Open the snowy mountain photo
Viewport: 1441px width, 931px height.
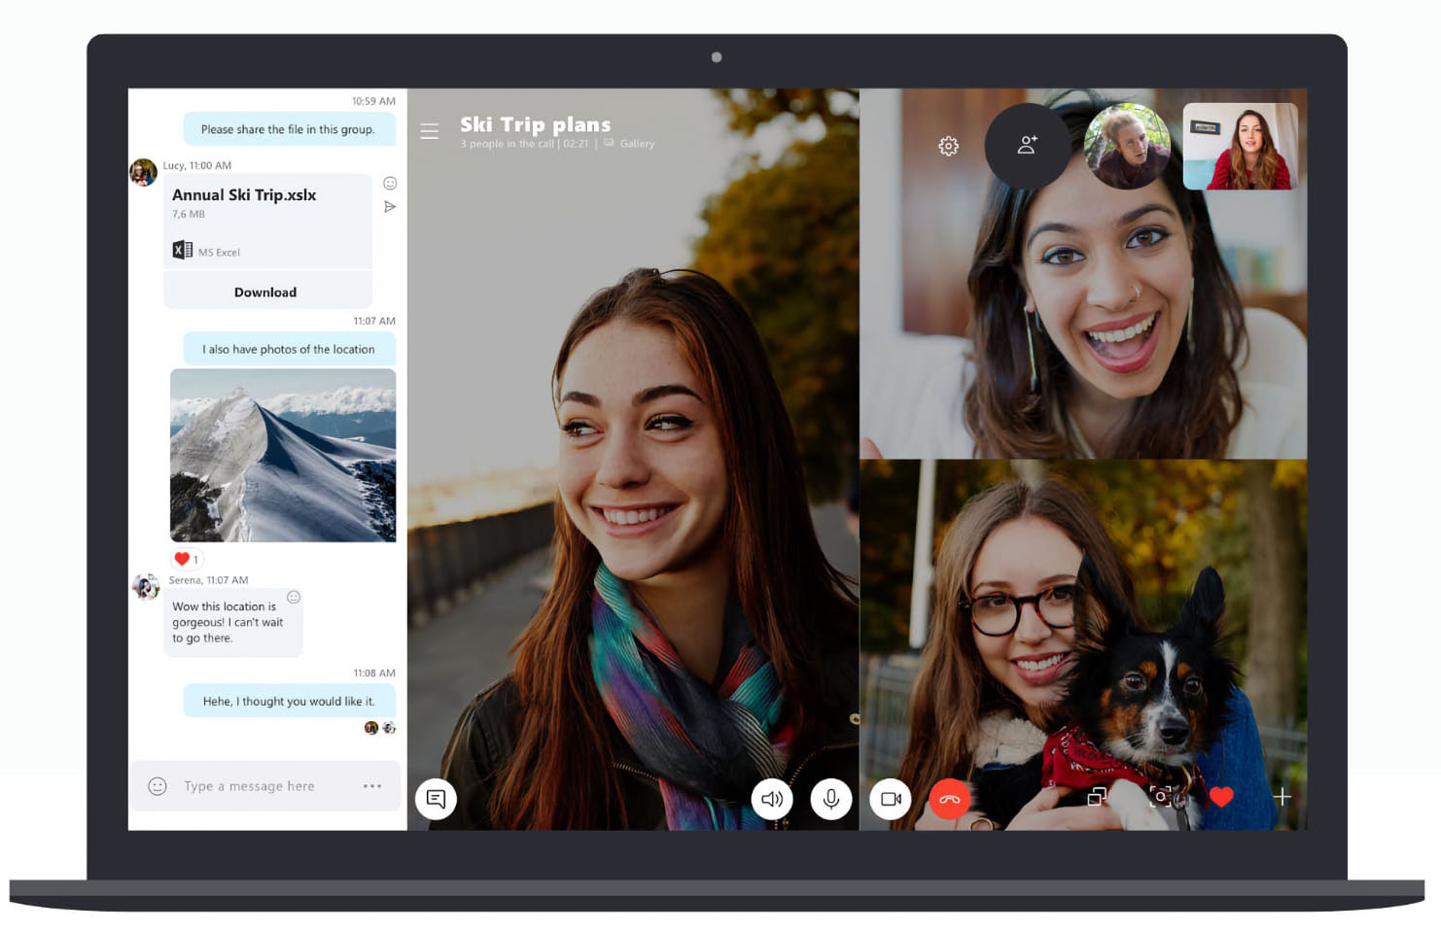click(x=283, y=455)
